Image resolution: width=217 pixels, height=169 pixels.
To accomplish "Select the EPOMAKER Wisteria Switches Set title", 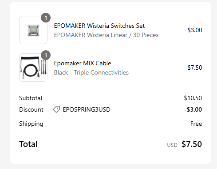I will pyautogui.click(x=99, y=26).
